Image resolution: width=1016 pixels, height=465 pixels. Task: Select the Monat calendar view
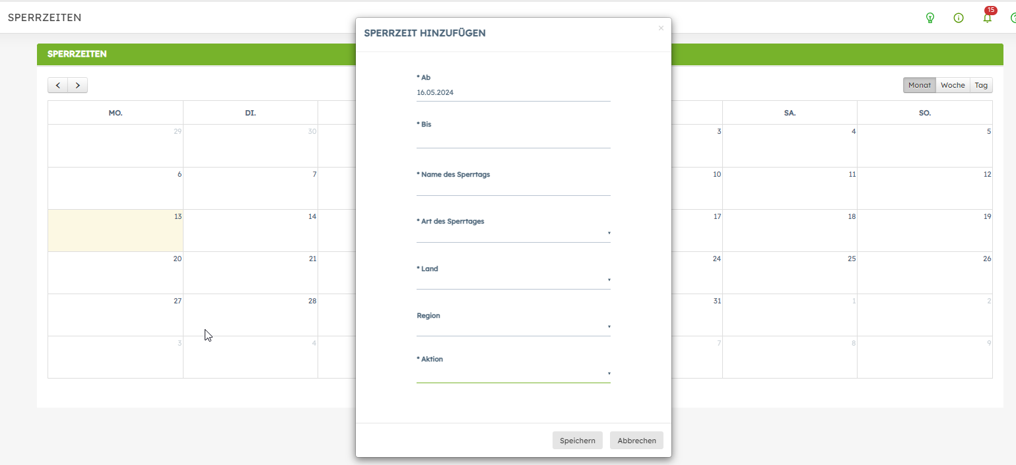tap(920, 85)
